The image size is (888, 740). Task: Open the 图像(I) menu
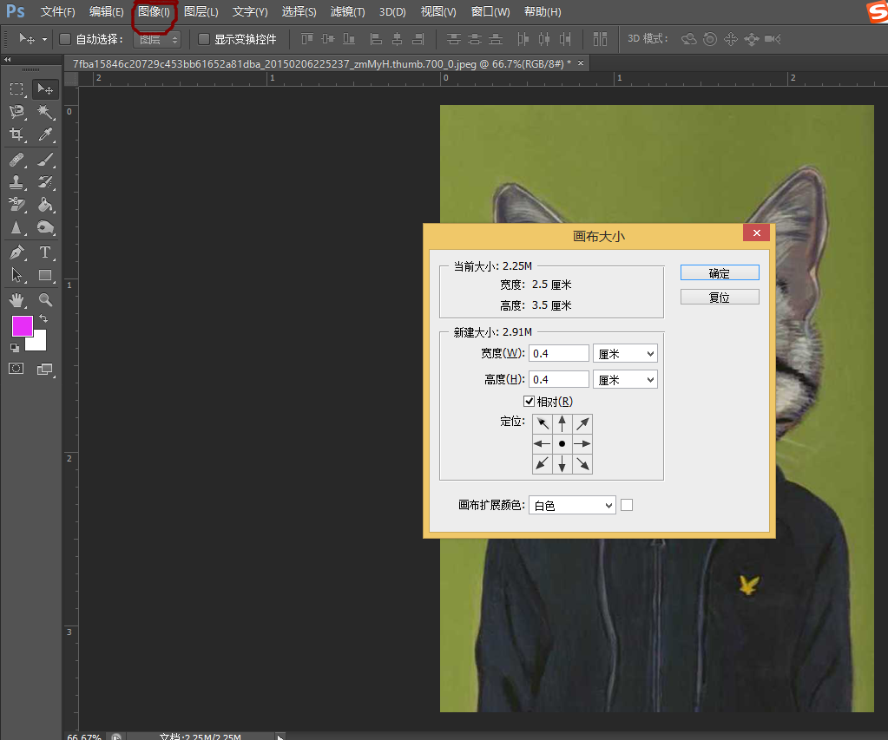[x=154, y=12]
